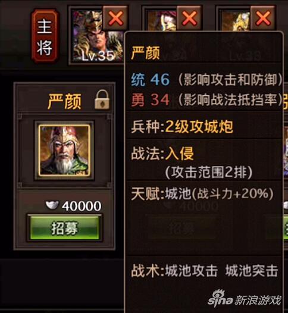288x313 pixels.
Task: Click the green 招募 recruit button
Action: tap(65, 227)
